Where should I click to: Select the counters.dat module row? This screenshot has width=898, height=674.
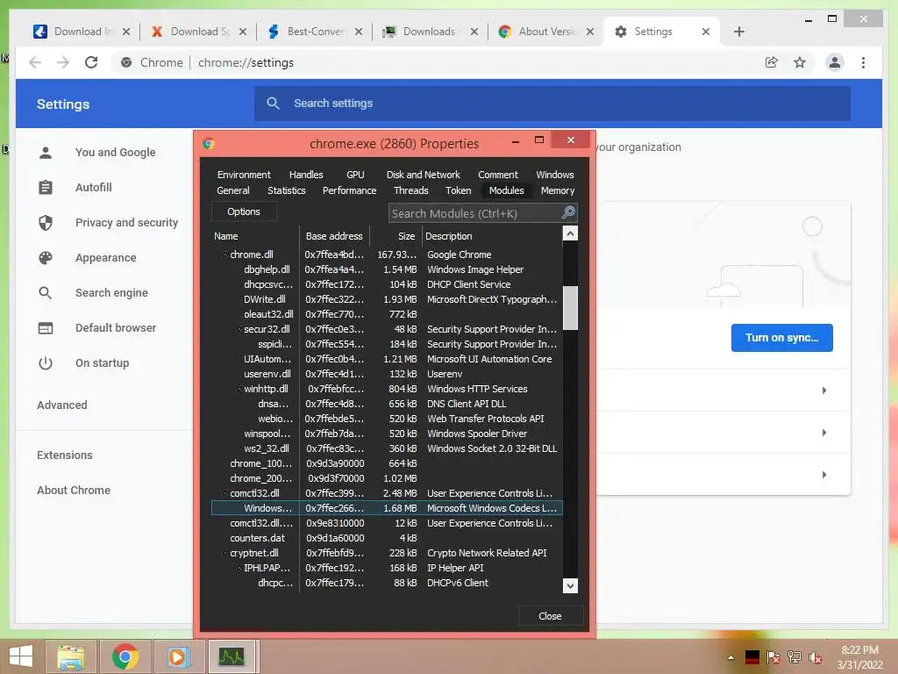coord(387,538)
